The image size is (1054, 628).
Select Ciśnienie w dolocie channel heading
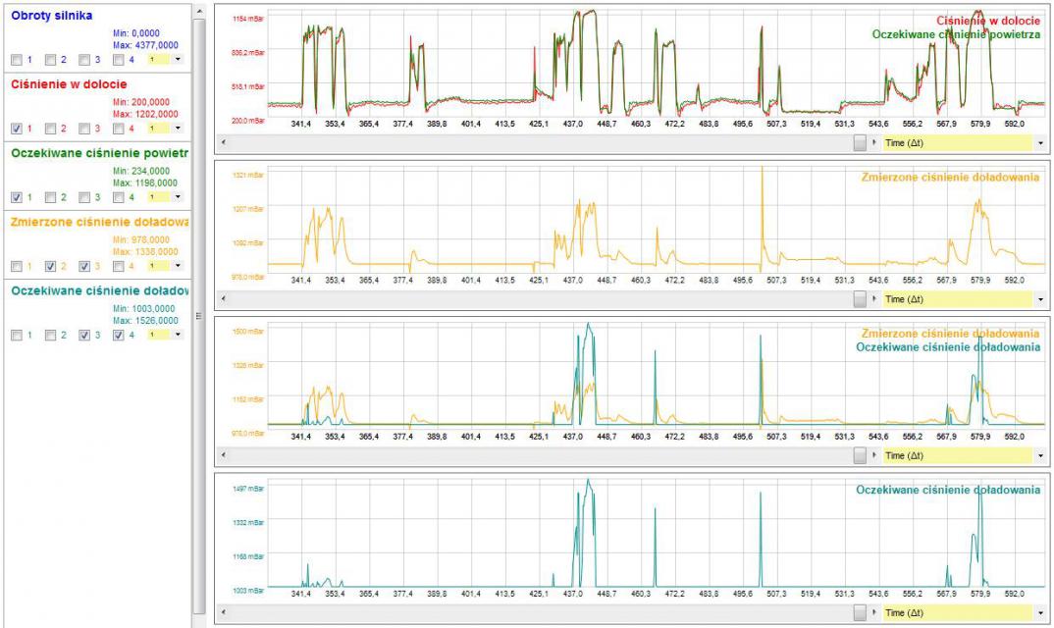69,84
